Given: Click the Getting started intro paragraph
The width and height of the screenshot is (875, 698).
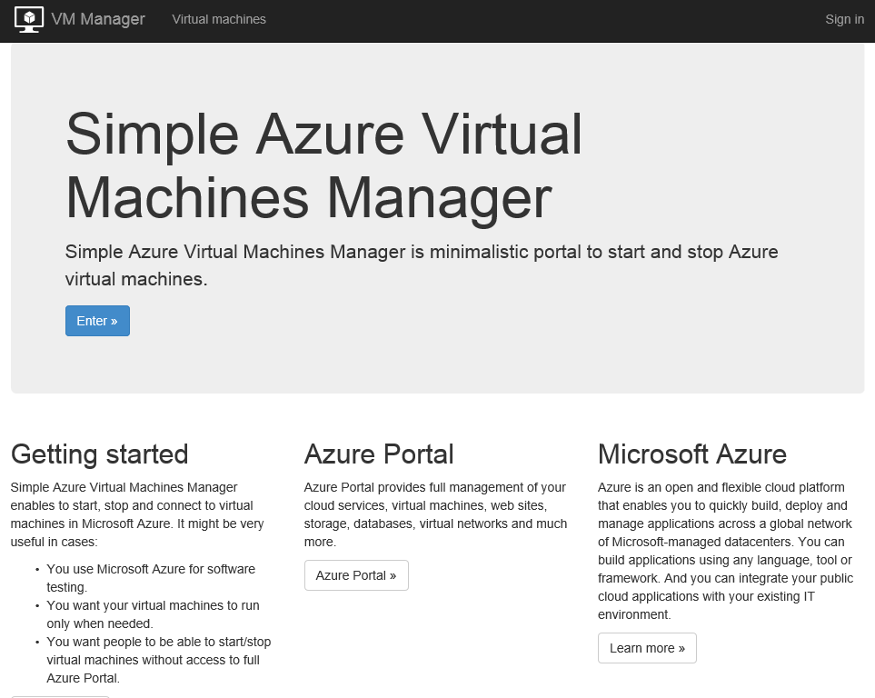Looking at the screenshot, I should pos(137,514).
